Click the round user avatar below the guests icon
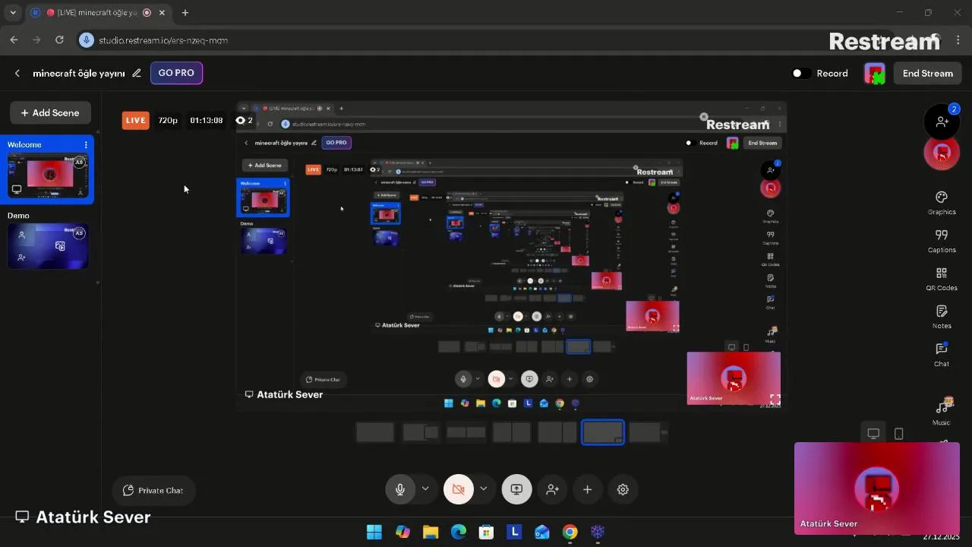This screenshot has width=972, height=547. coord(942,153)
